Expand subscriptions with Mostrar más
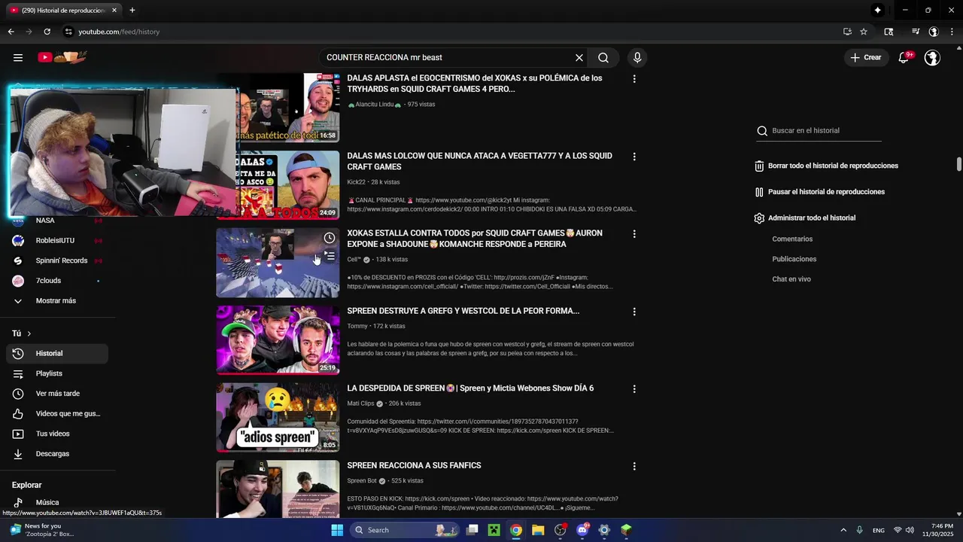 tap(57, 301)
